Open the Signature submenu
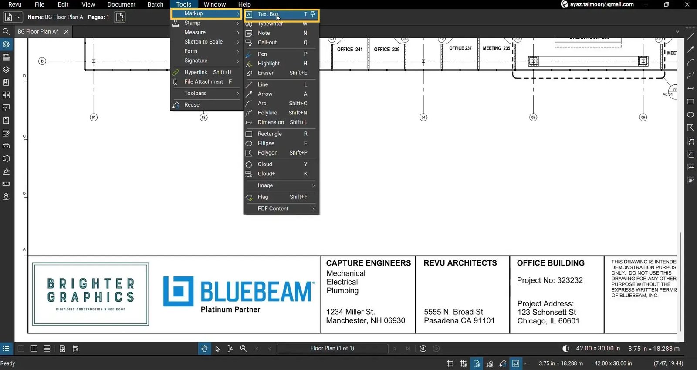Viewport: 697px width, 370px height. click(206, 61)
